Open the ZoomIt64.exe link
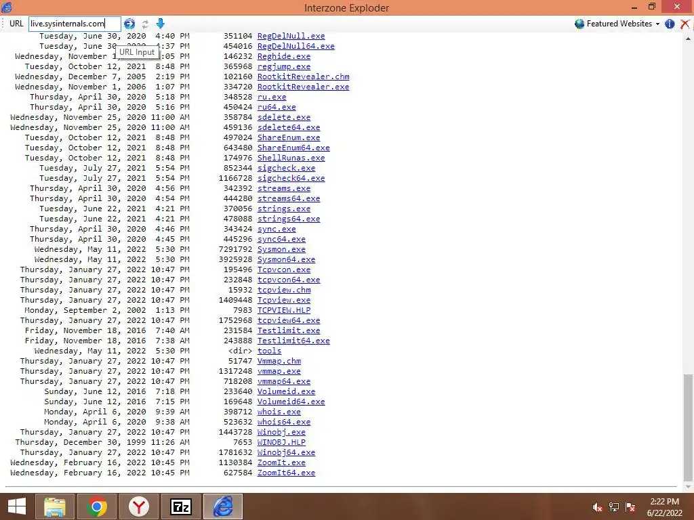This screenshot has height=520, width=694. [x=286, y=473]
